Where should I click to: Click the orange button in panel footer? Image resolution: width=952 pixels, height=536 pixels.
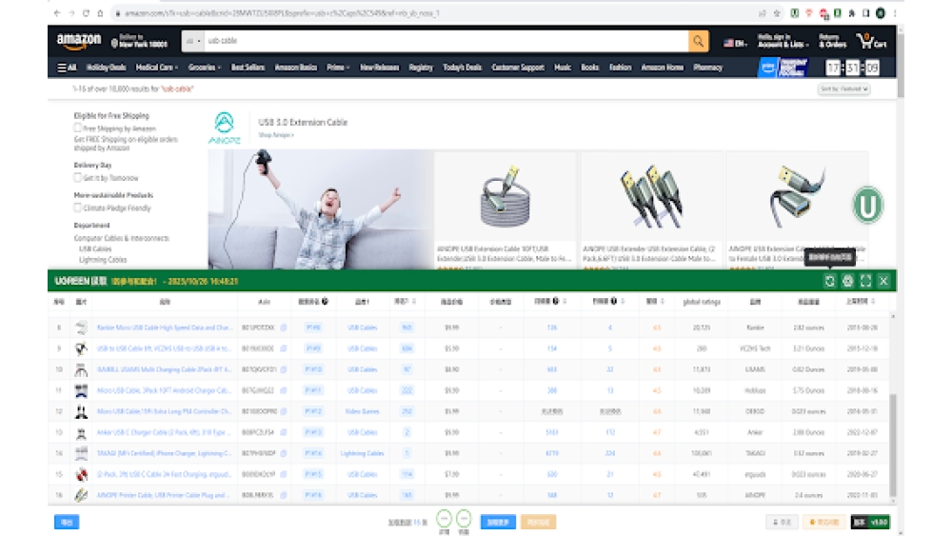pos(538,522)
